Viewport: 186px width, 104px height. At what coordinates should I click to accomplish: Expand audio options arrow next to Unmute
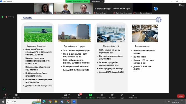(x=9, y=95)
